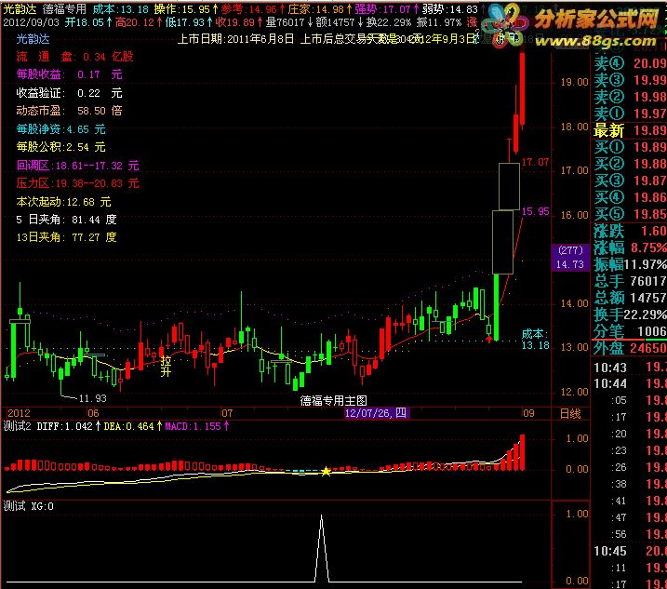Click the 每股公积:2.54 元 row
The height and width of the screenshot is (589, 667).
click(x=60, y=147)
